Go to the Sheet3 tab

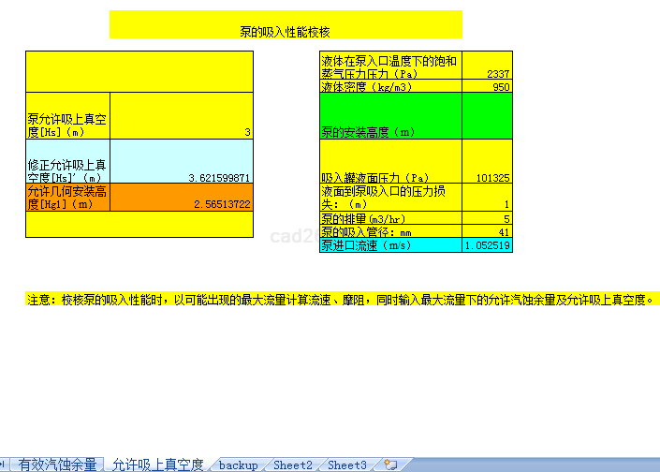[x=346, y=465]
